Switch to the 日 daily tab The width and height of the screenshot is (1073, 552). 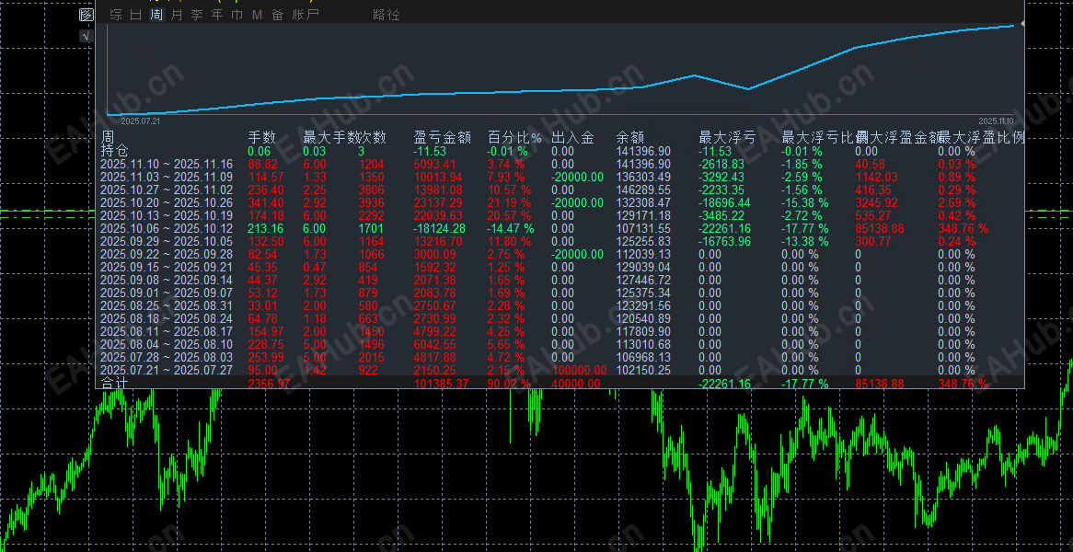136,15
